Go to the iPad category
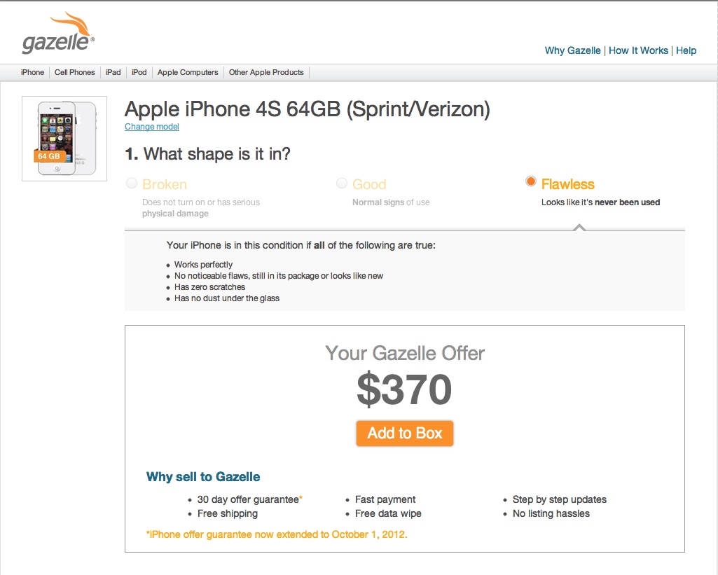 point(113,72)
